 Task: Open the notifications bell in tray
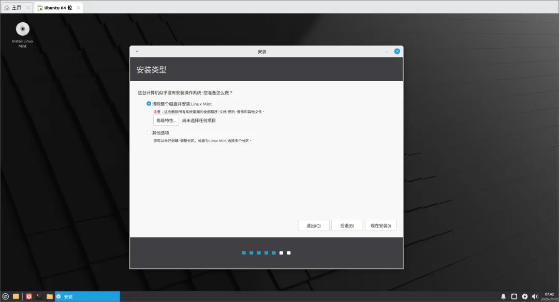pos(504,296)
